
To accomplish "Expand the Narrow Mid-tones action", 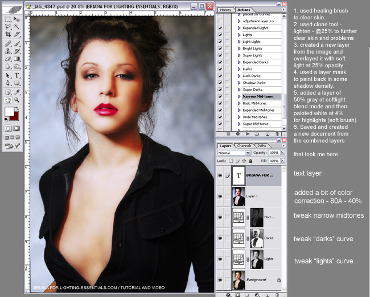I will (239, 96).
